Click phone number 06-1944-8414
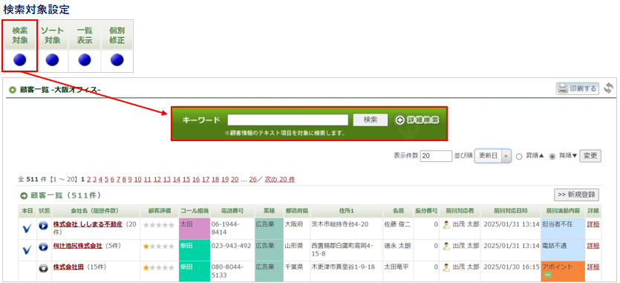 [226, 228]
